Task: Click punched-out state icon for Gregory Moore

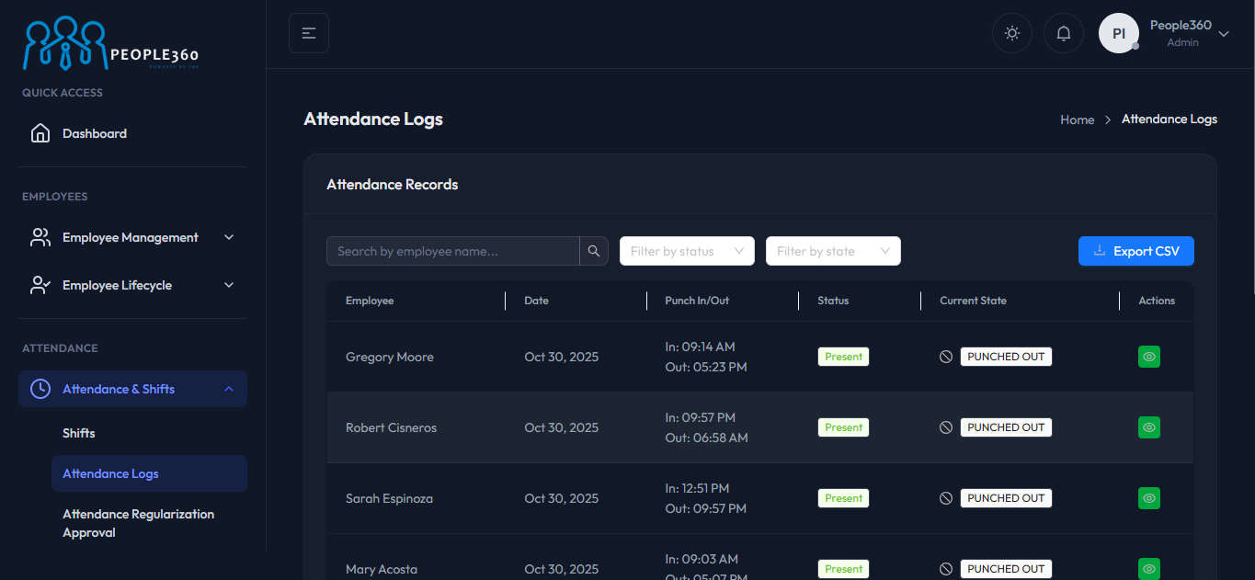Action: click(x=946, y=357)
